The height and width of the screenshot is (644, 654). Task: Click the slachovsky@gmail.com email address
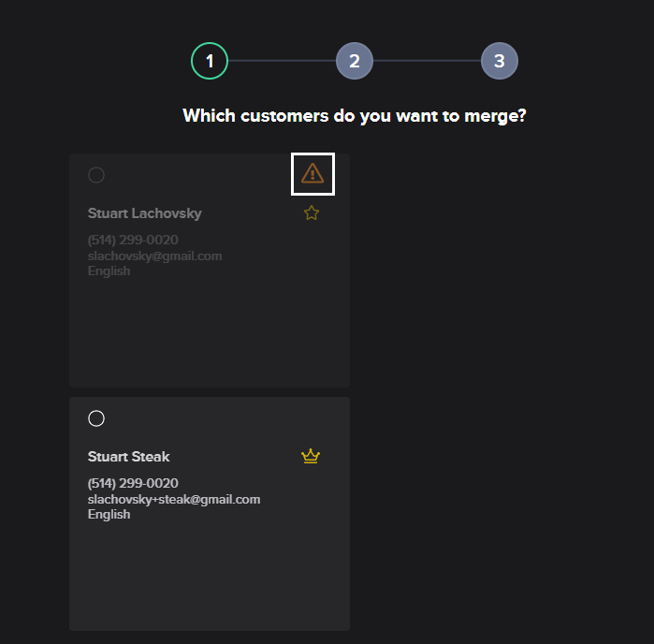[x=154, y=256]
